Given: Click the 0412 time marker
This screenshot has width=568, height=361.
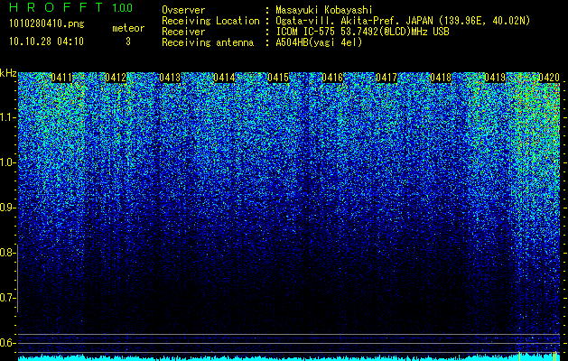Looking at the screenshot, I should [x=116, y=78].
